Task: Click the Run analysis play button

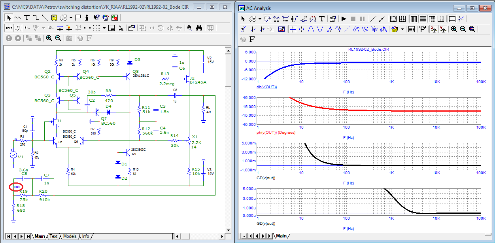Action: pos(344,19)
